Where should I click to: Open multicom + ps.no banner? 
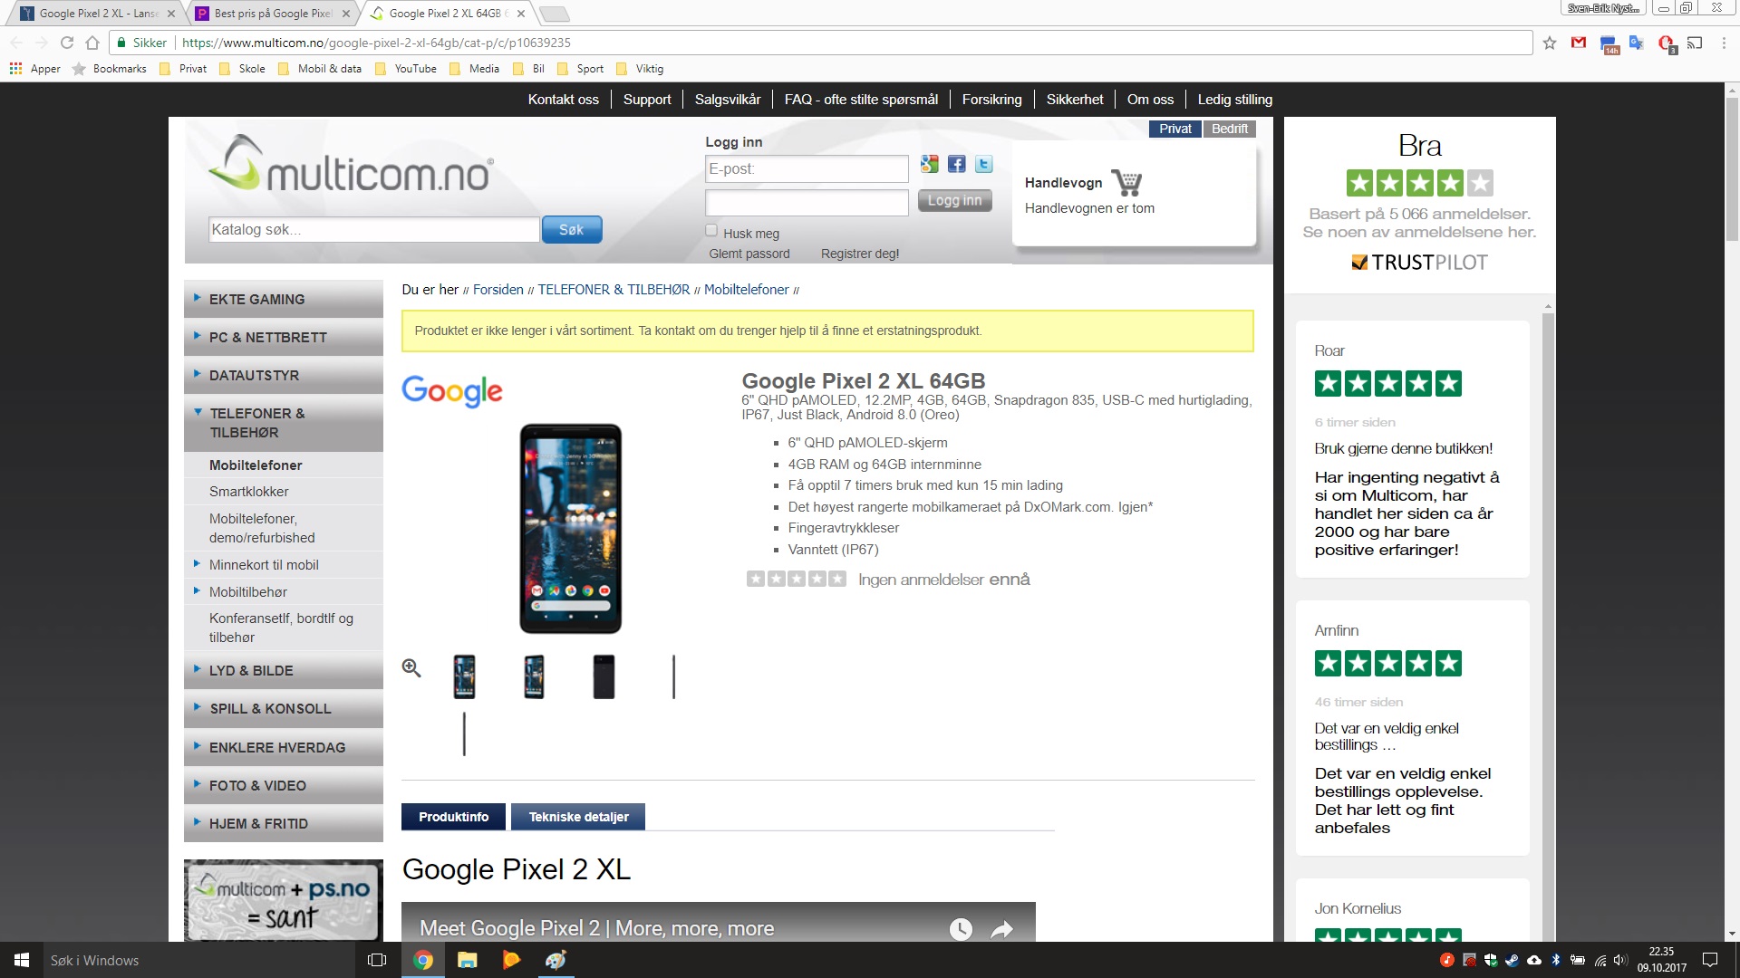(284, 901)
